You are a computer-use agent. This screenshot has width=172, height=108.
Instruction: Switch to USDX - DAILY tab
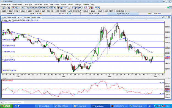click(x=94, y=14)
